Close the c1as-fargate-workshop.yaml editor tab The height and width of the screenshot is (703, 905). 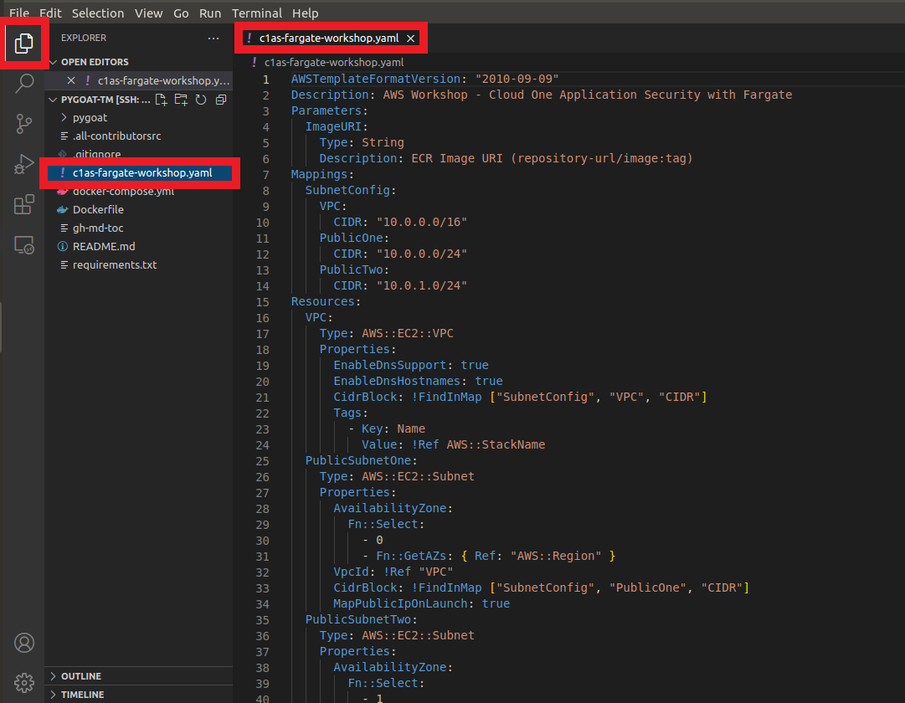[410, 38]
